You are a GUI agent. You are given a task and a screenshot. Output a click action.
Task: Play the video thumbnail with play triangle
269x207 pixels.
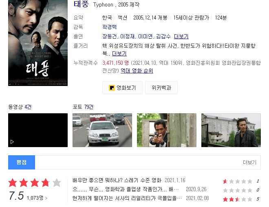[38, 130]
